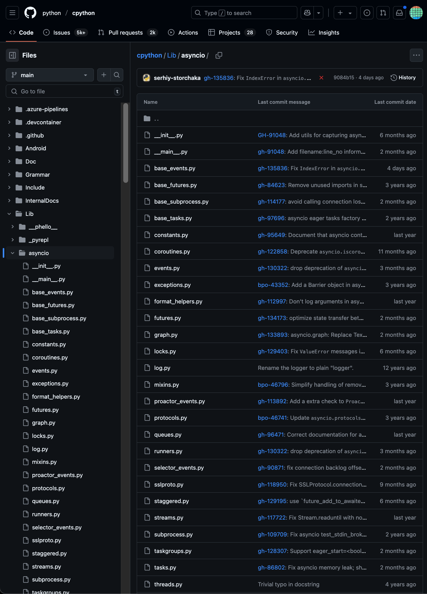Collapse the asyncio folder in tree
The height and width of the screenshot is (594, 427).
point(13,253)
